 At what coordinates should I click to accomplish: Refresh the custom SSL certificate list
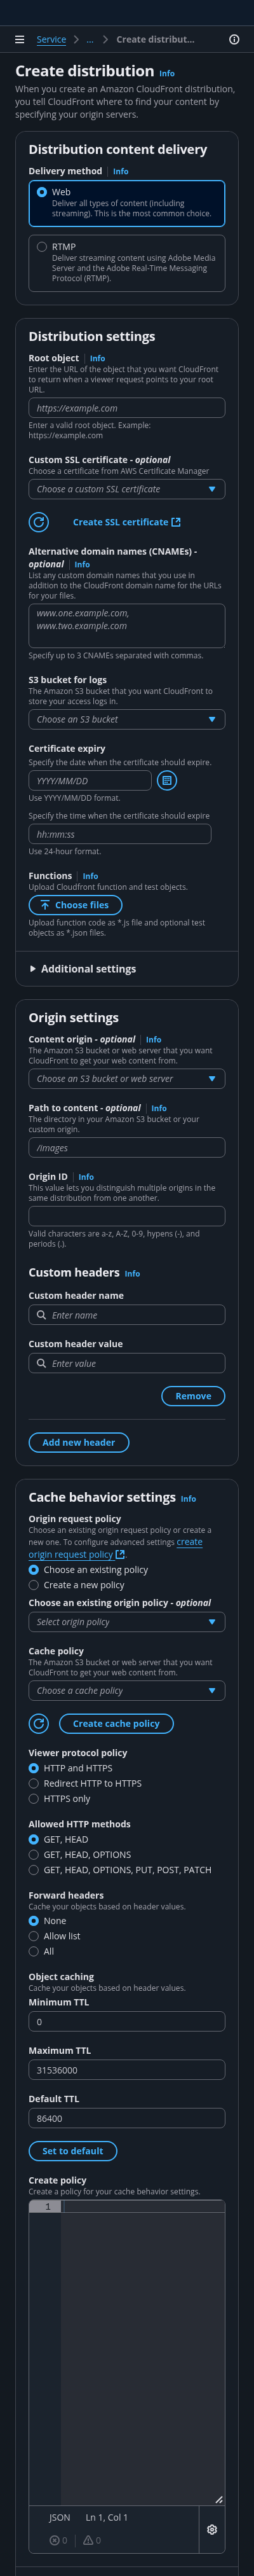(x=39, y=522)
